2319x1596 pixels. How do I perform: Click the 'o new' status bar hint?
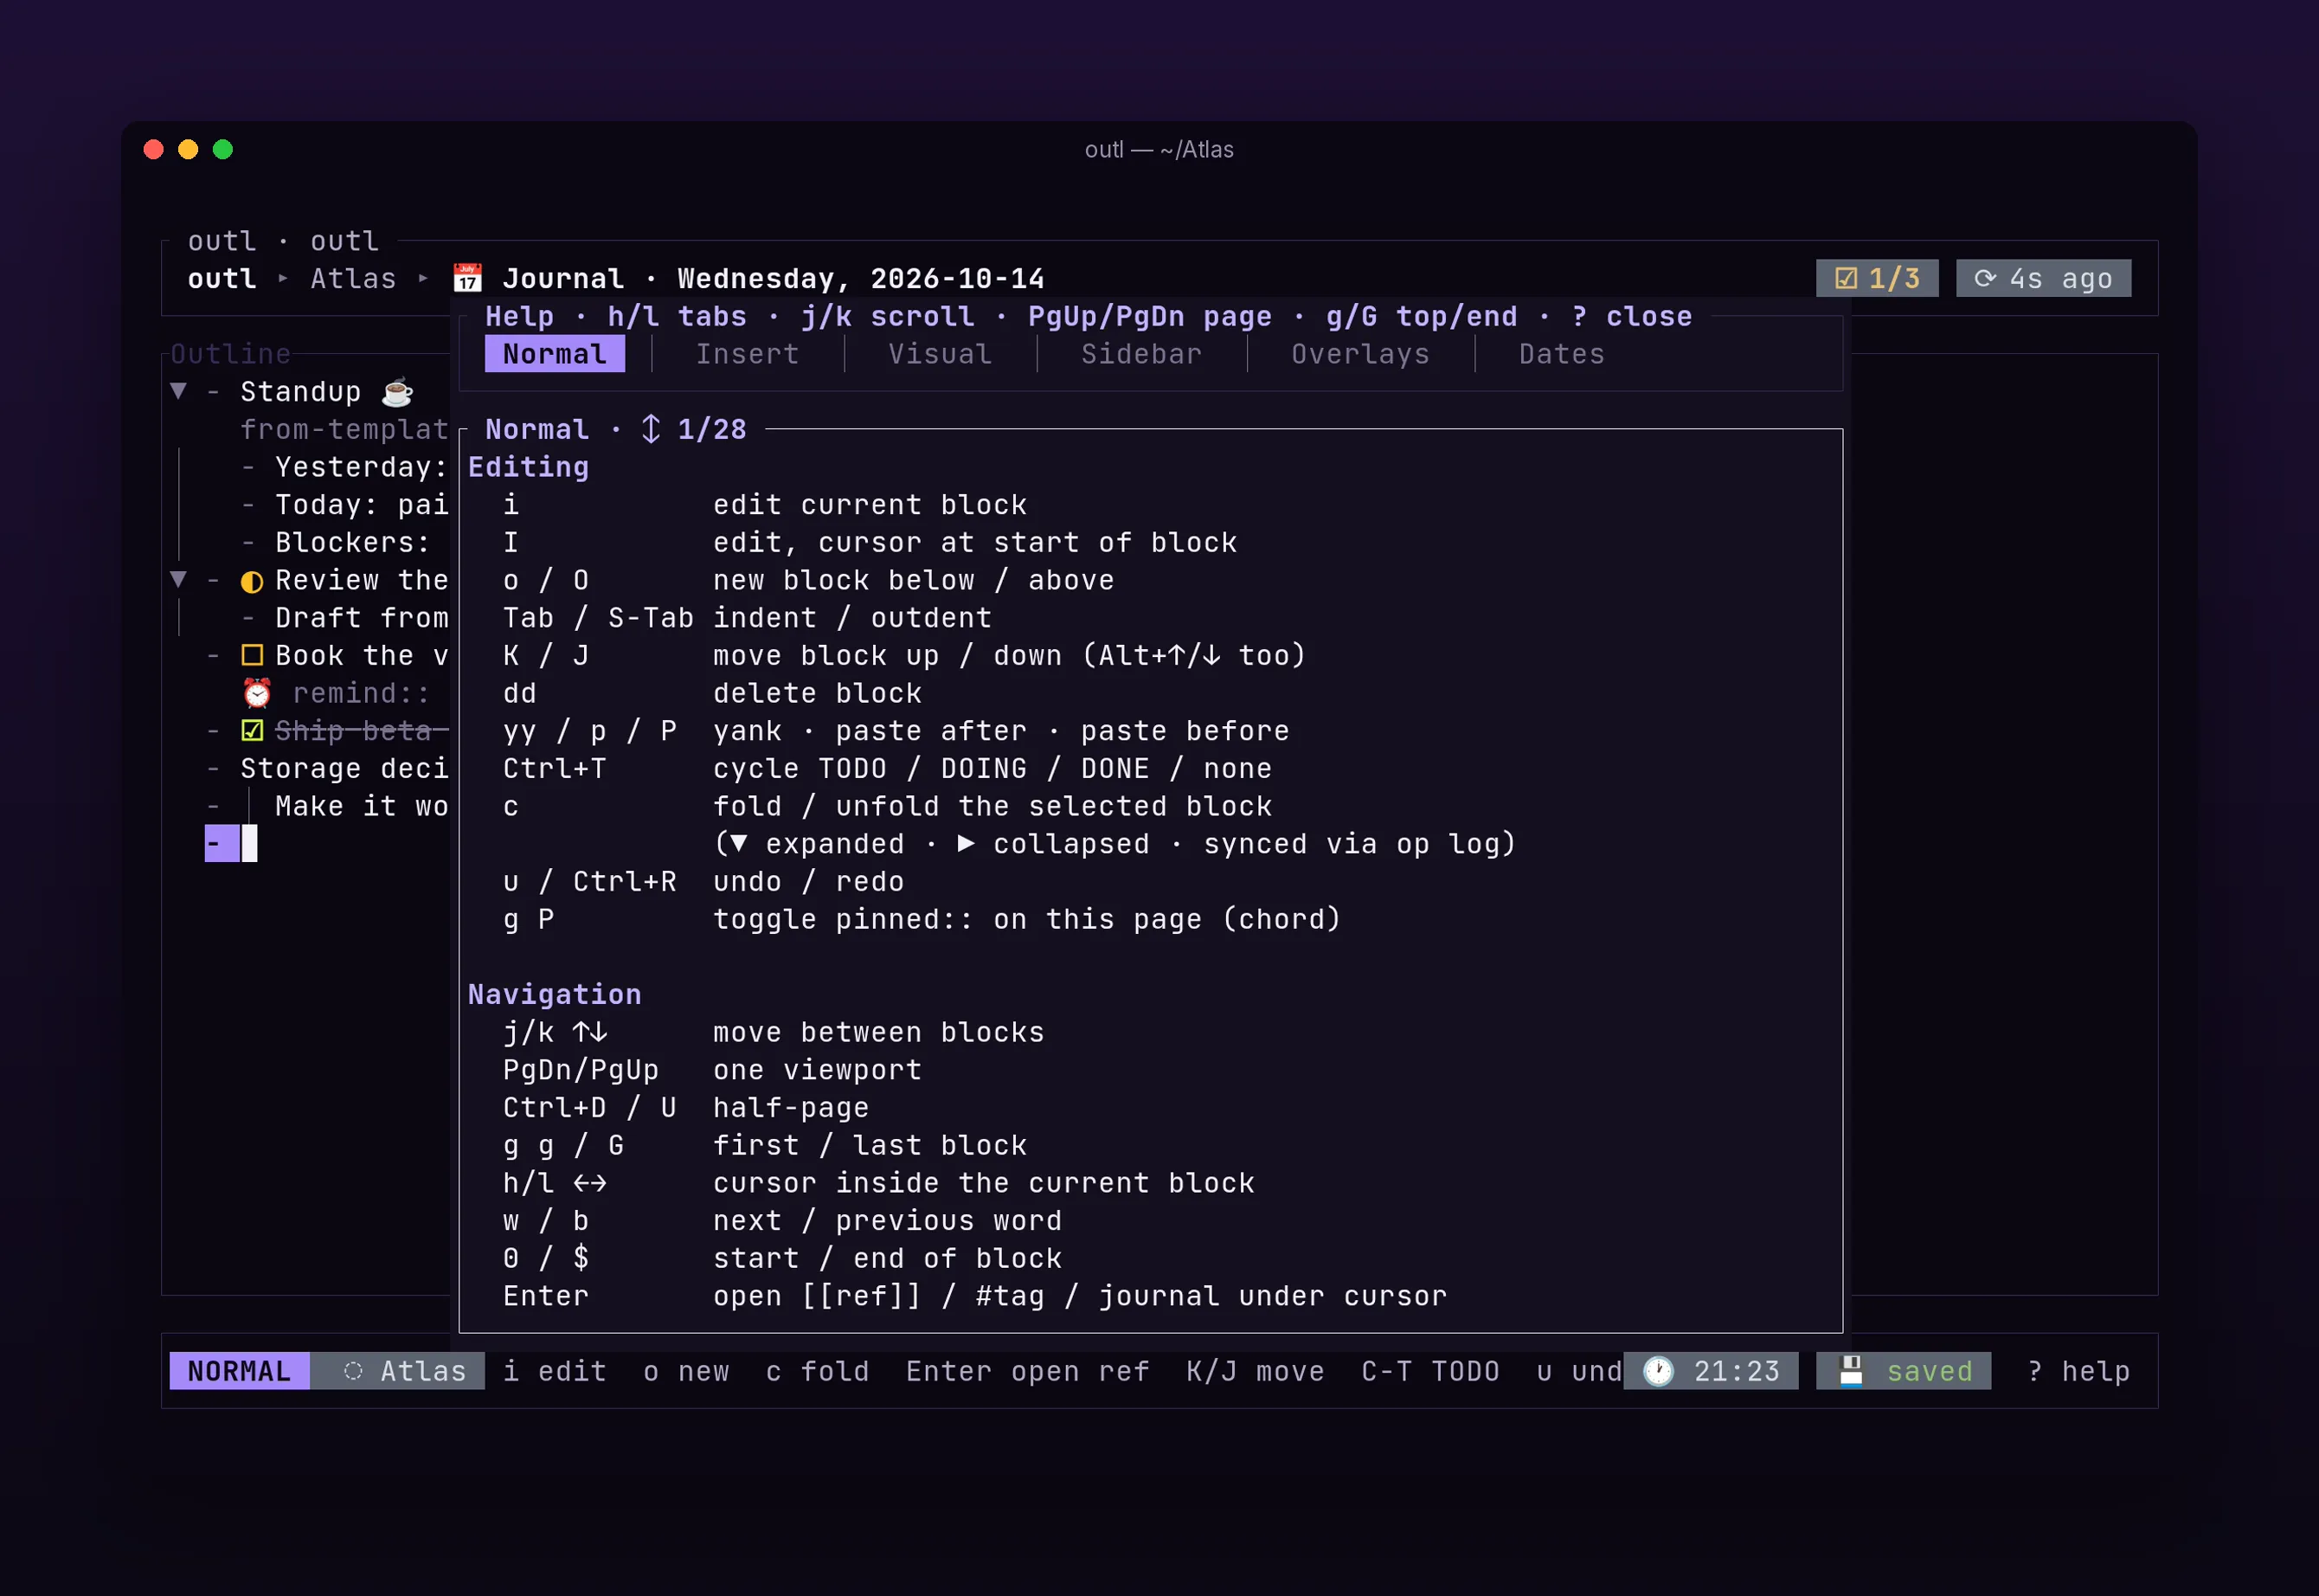[x=685, y=1371]
